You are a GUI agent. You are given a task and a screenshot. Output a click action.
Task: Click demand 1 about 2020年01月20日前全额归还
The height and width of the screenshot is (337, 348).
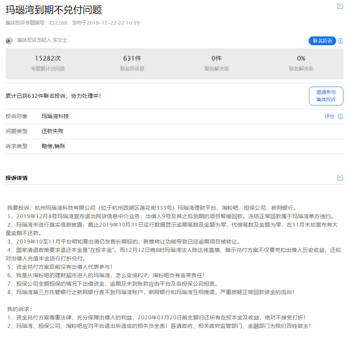(x=157, y=318)
